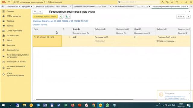
Task: Open the Склад и доставка section
Action: pyautogui.click(x=14, y=31)
